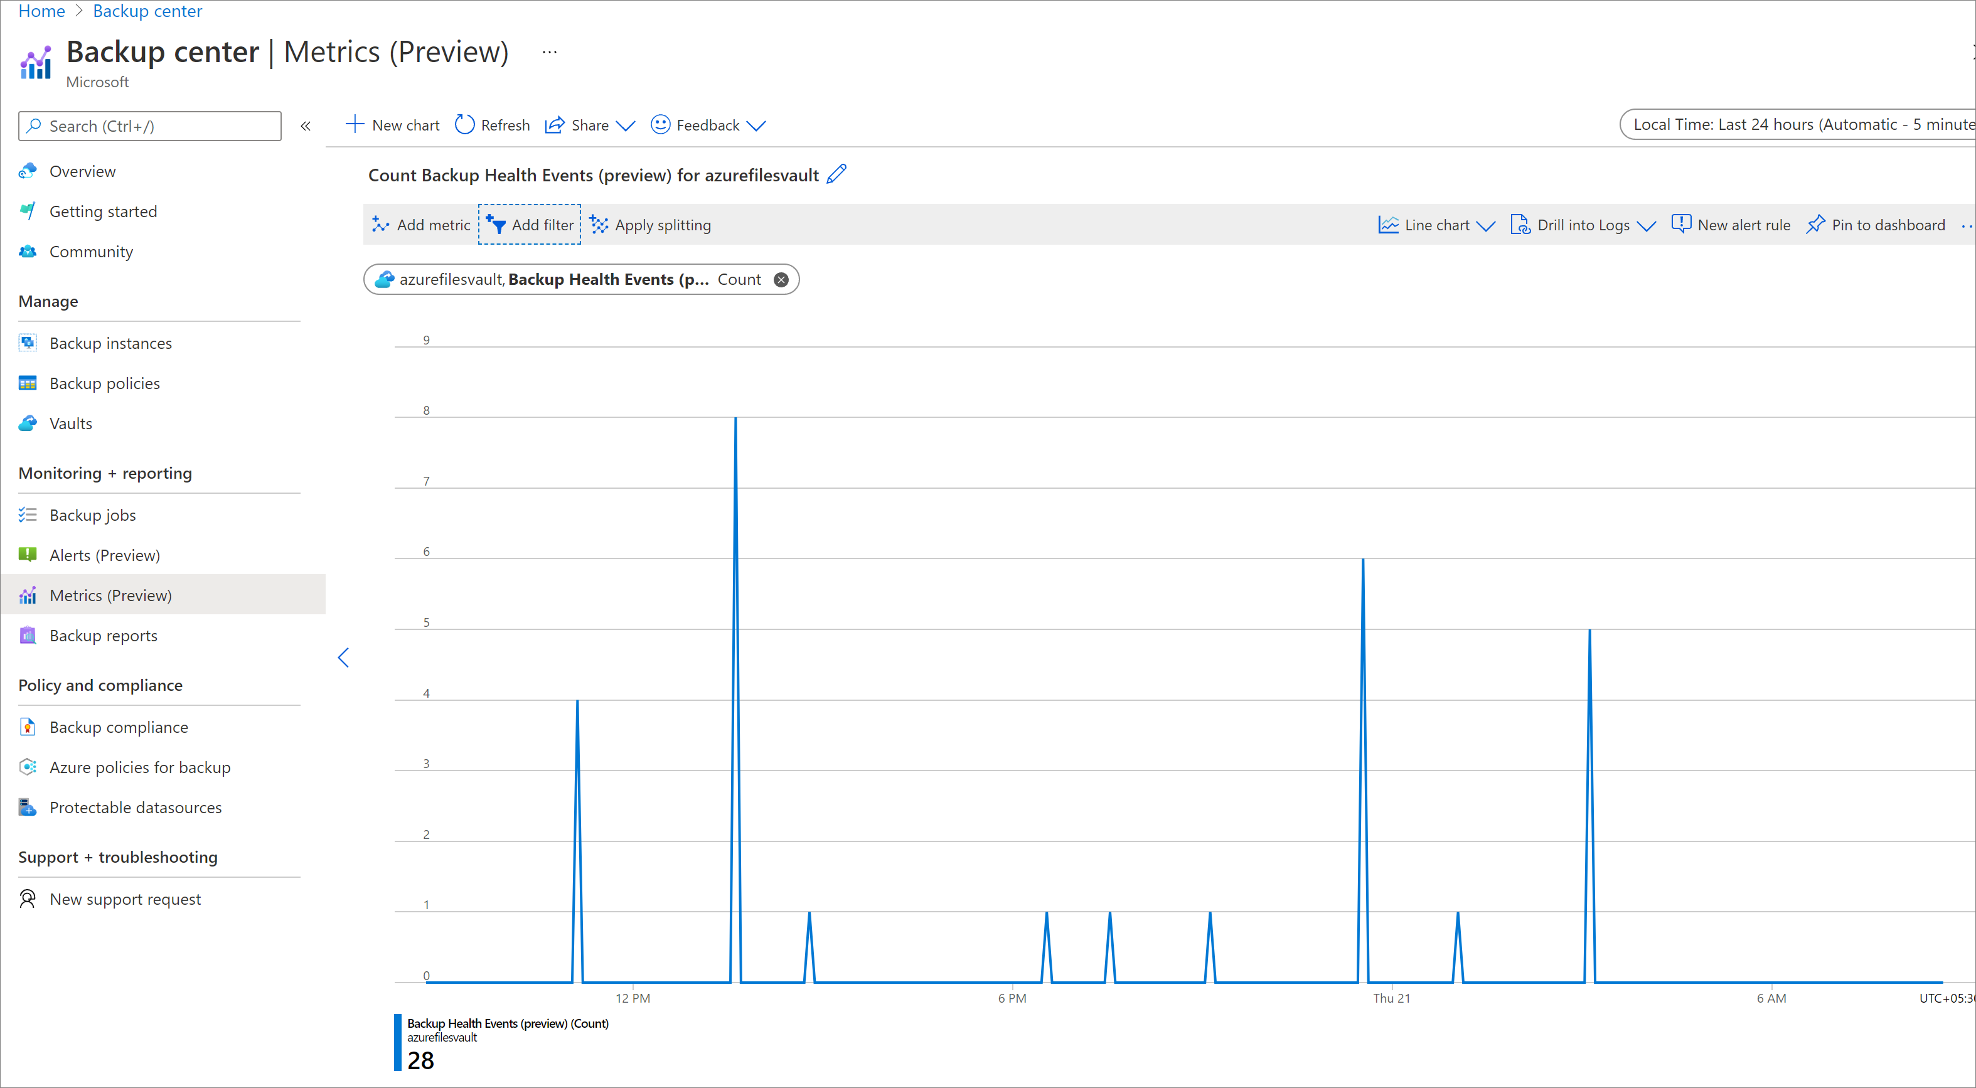Click the New chart button
The image size is (1976, 1088).
pos(393,125)
